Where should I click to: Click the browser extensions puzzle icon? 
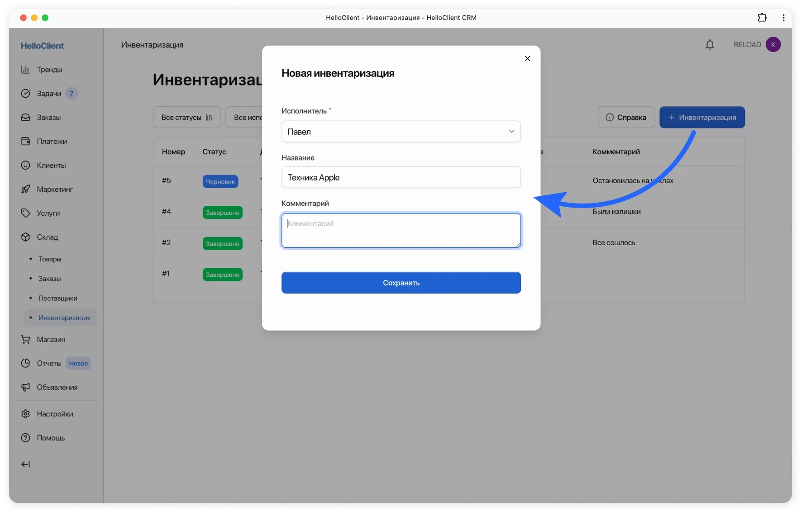tap(762, 18)
